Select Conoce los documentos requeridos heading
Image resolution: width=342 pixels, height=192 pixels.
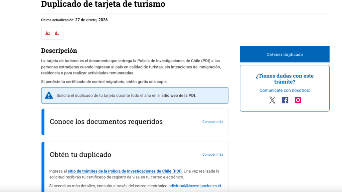tap(106, 122)
